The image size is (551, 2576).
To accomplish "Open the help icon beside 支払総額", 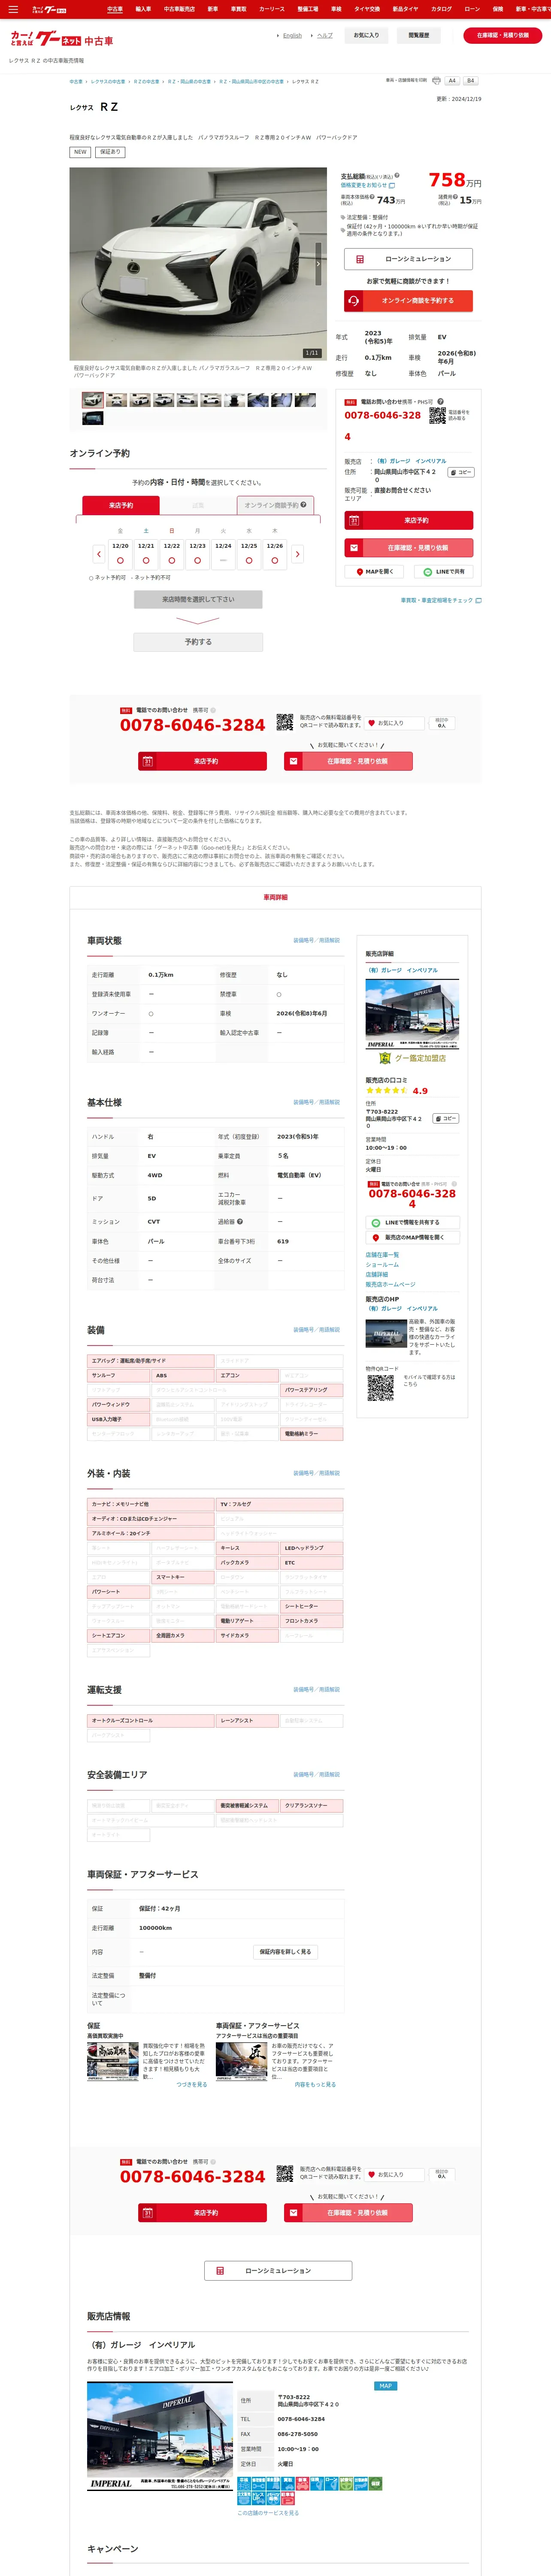I will coord(397,176).
